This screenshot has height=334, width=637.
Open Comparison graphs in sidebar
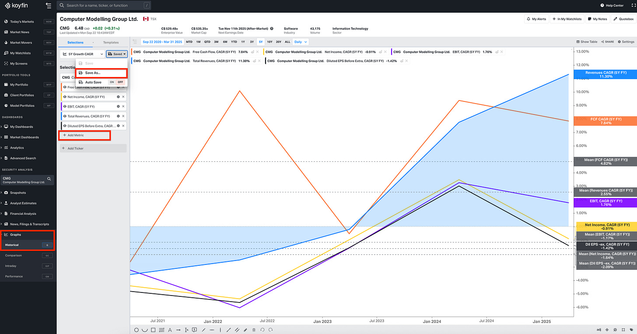28,255
